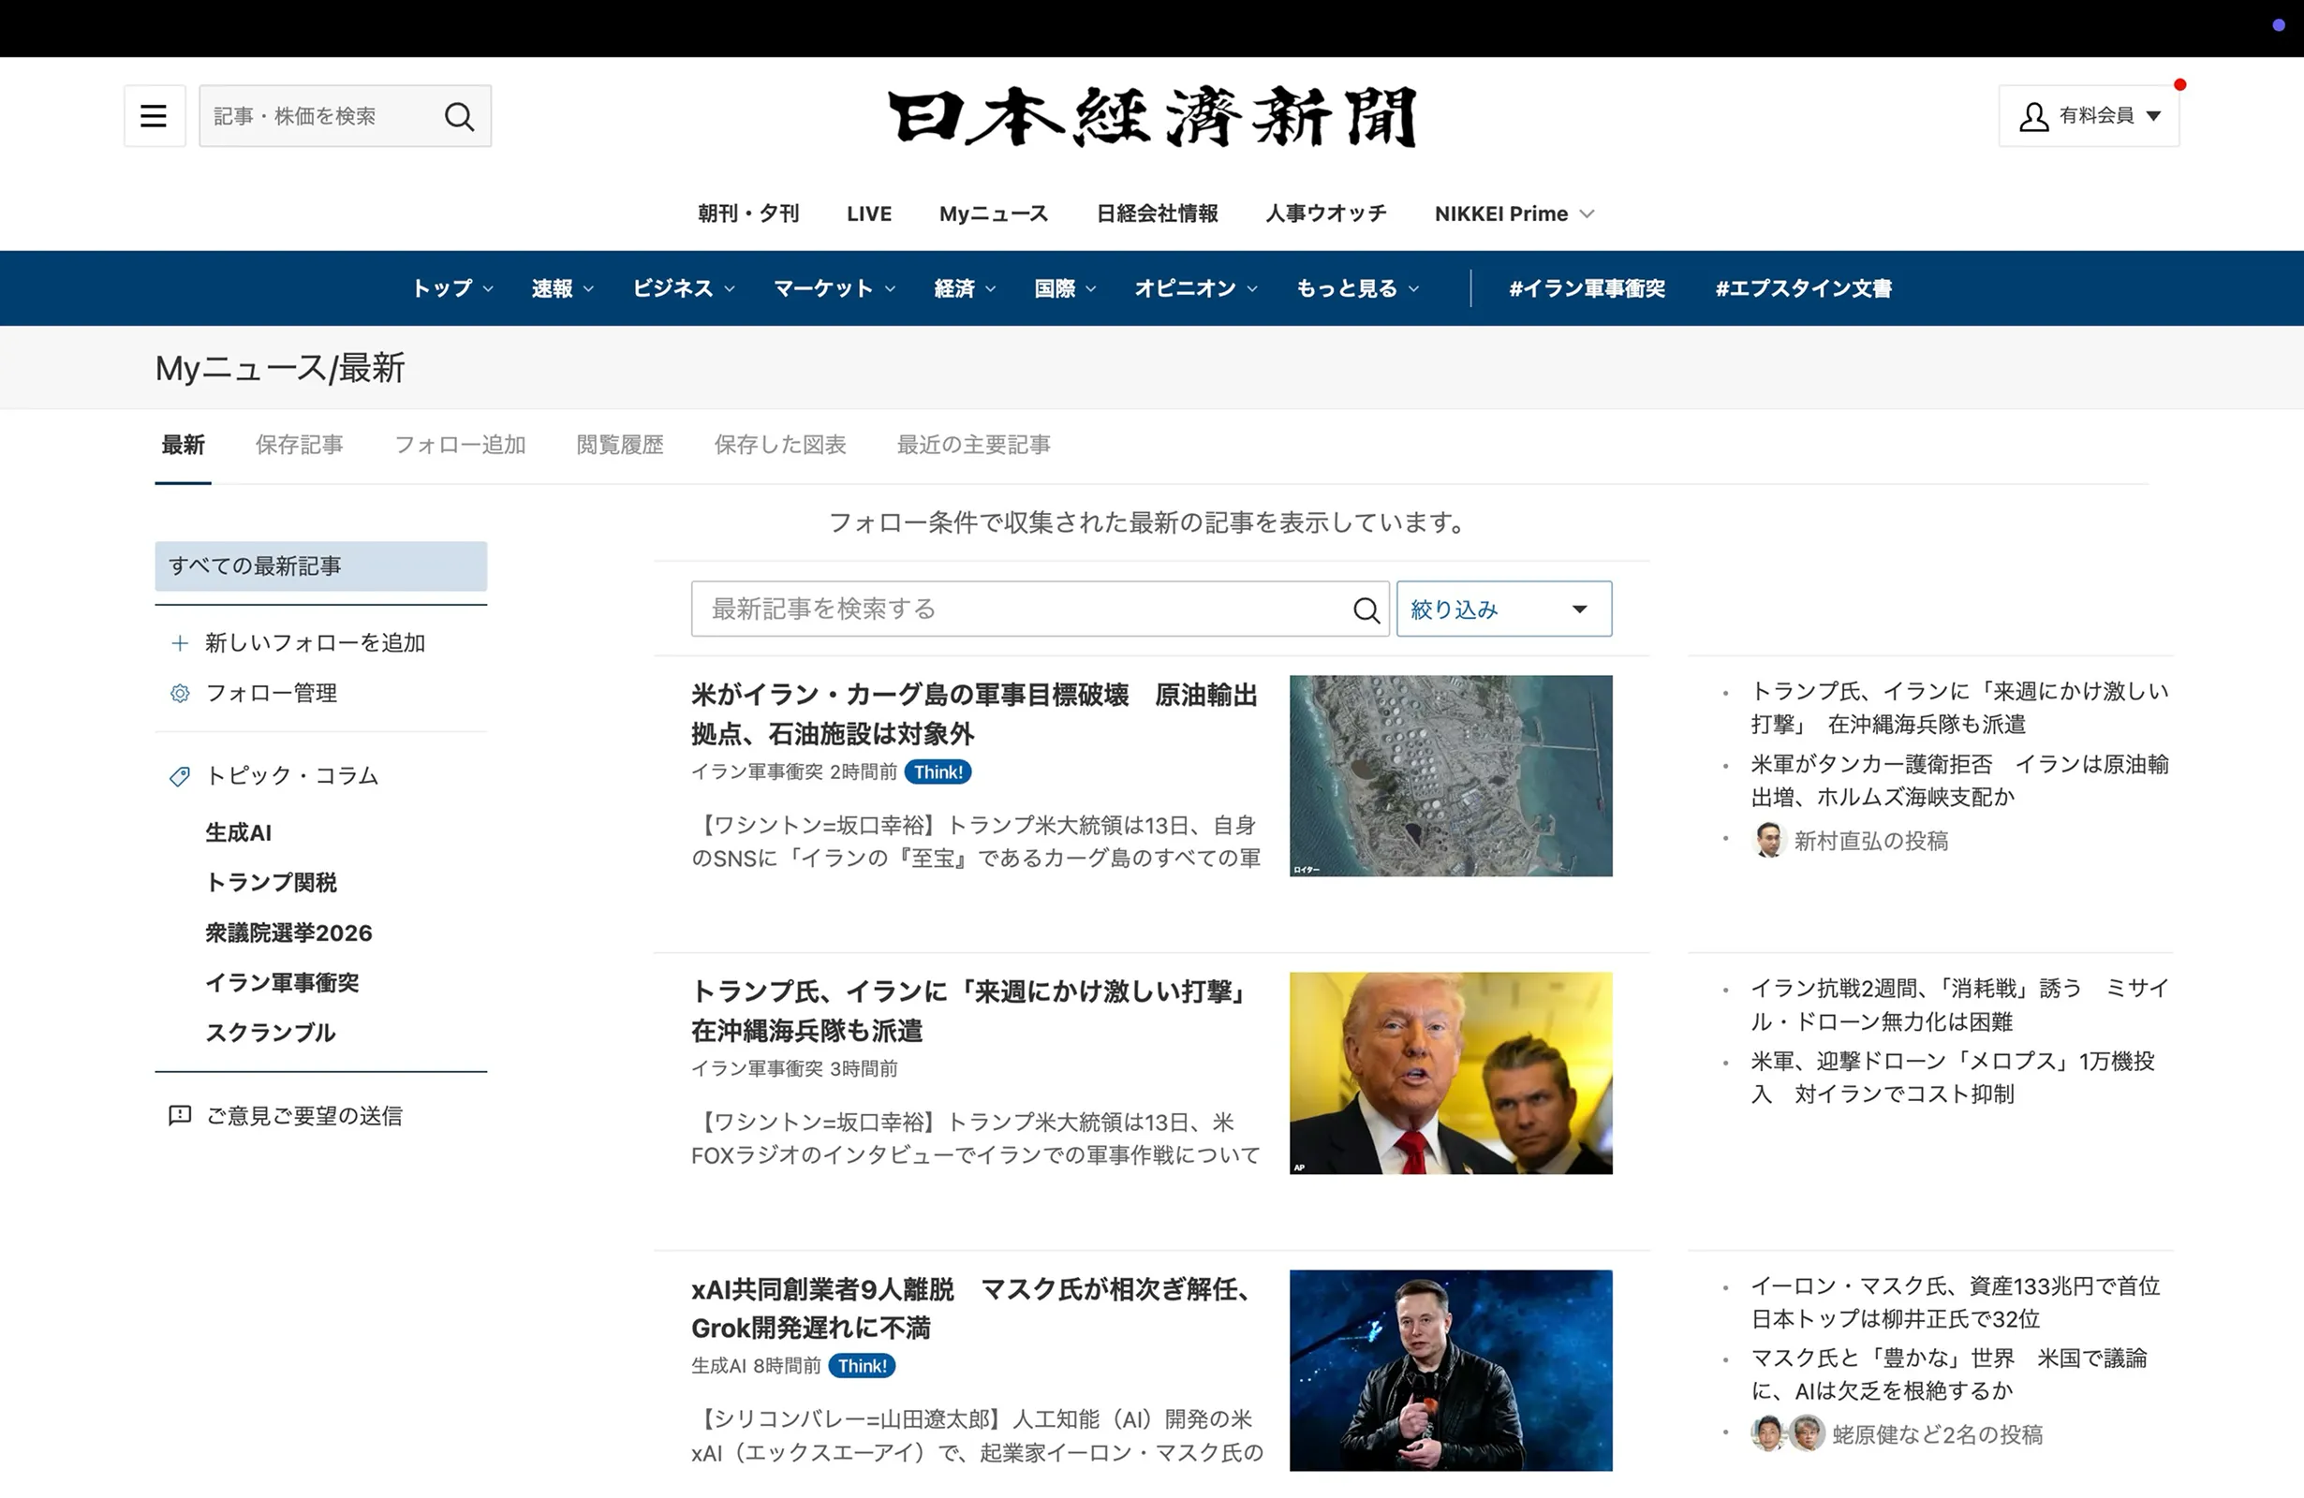The height and width of the screenshot is (1498, 2304).
Task: Open the Kharg Island satellite photo thumbnail
Action: (x=1450, y=776)
